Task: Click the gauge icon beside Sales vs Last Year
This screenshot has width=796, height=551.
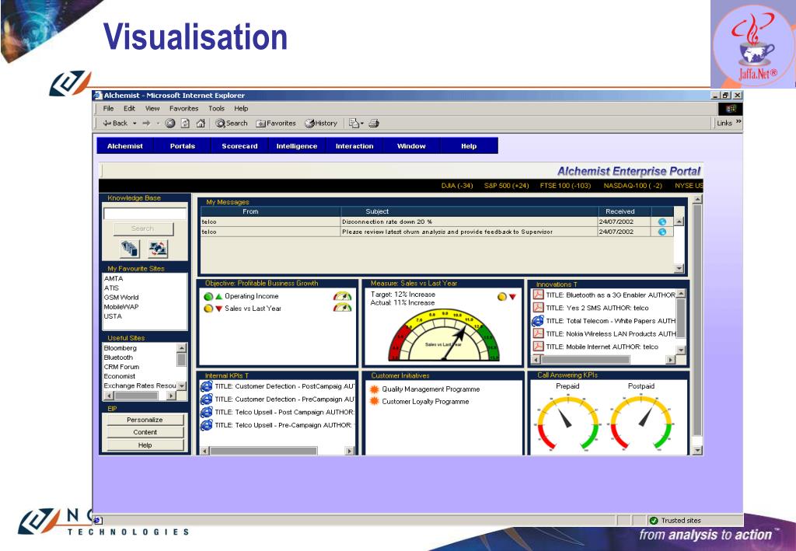Action: click(342, 308)
